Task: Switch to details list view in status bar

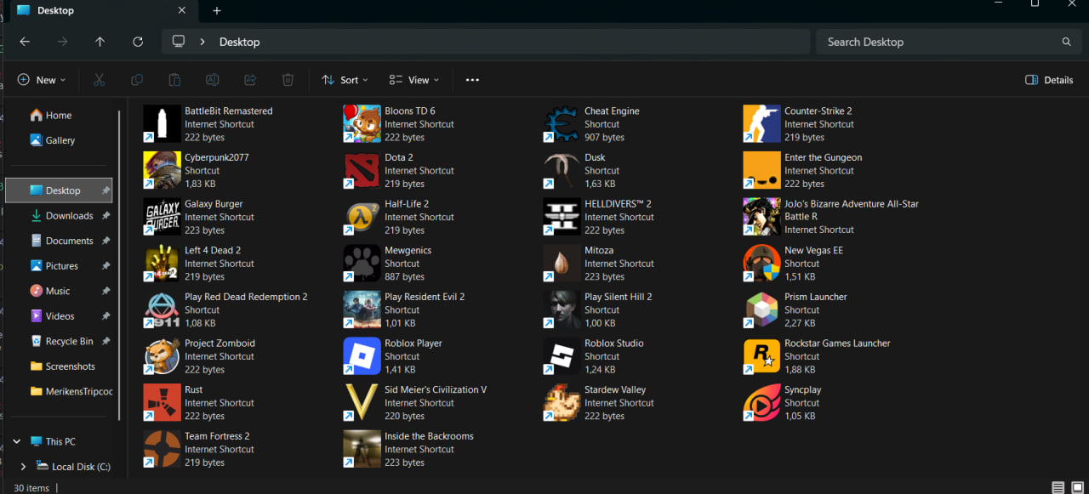Action: [1058, 488]
